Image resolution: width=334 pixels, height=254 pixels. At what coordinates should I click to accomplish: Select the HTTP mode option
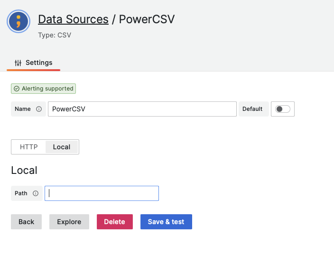click(x=29, y=147)
